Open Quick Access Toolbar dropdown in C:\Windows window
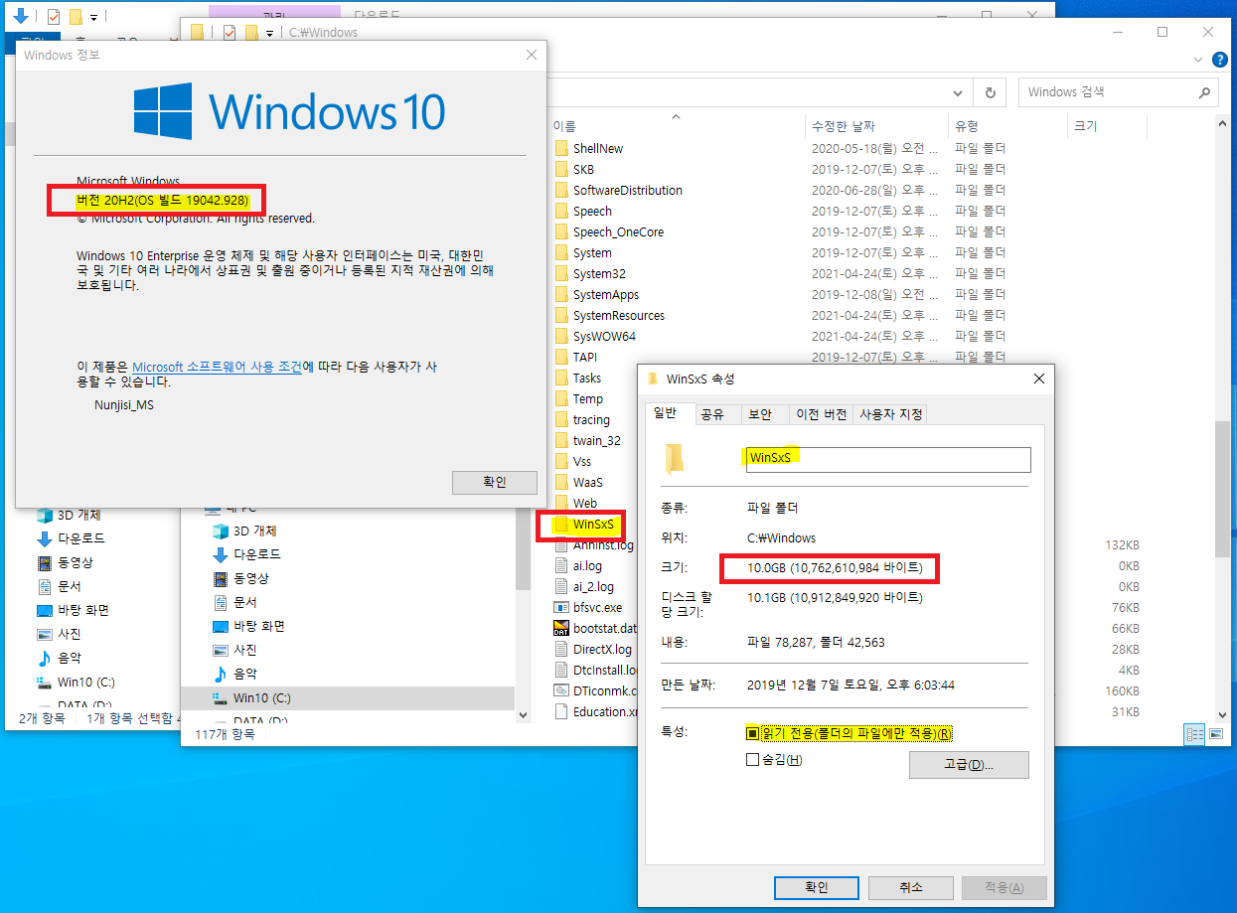 [x=269, y=33]
